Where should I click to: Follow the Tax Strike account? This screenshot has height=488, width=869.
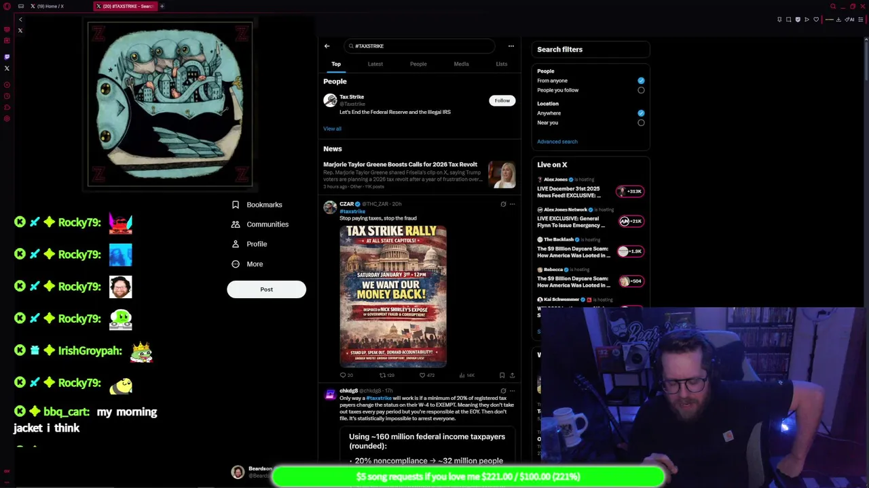(x=502, y=100)
